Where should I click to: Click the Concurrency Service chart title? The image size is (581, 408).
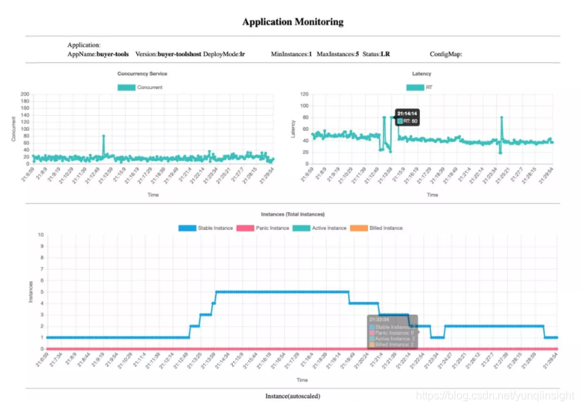coord(143,74)
